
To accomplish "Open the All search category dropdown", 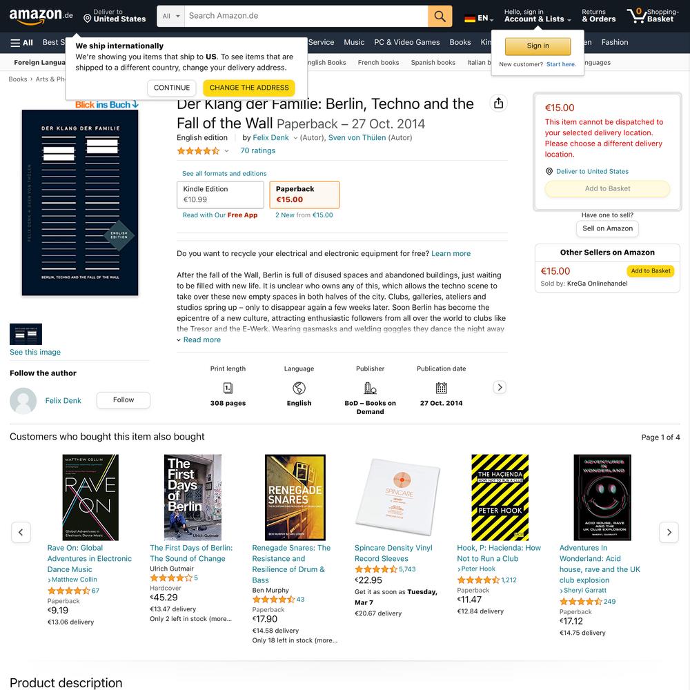I will click(x=170, y=17).
